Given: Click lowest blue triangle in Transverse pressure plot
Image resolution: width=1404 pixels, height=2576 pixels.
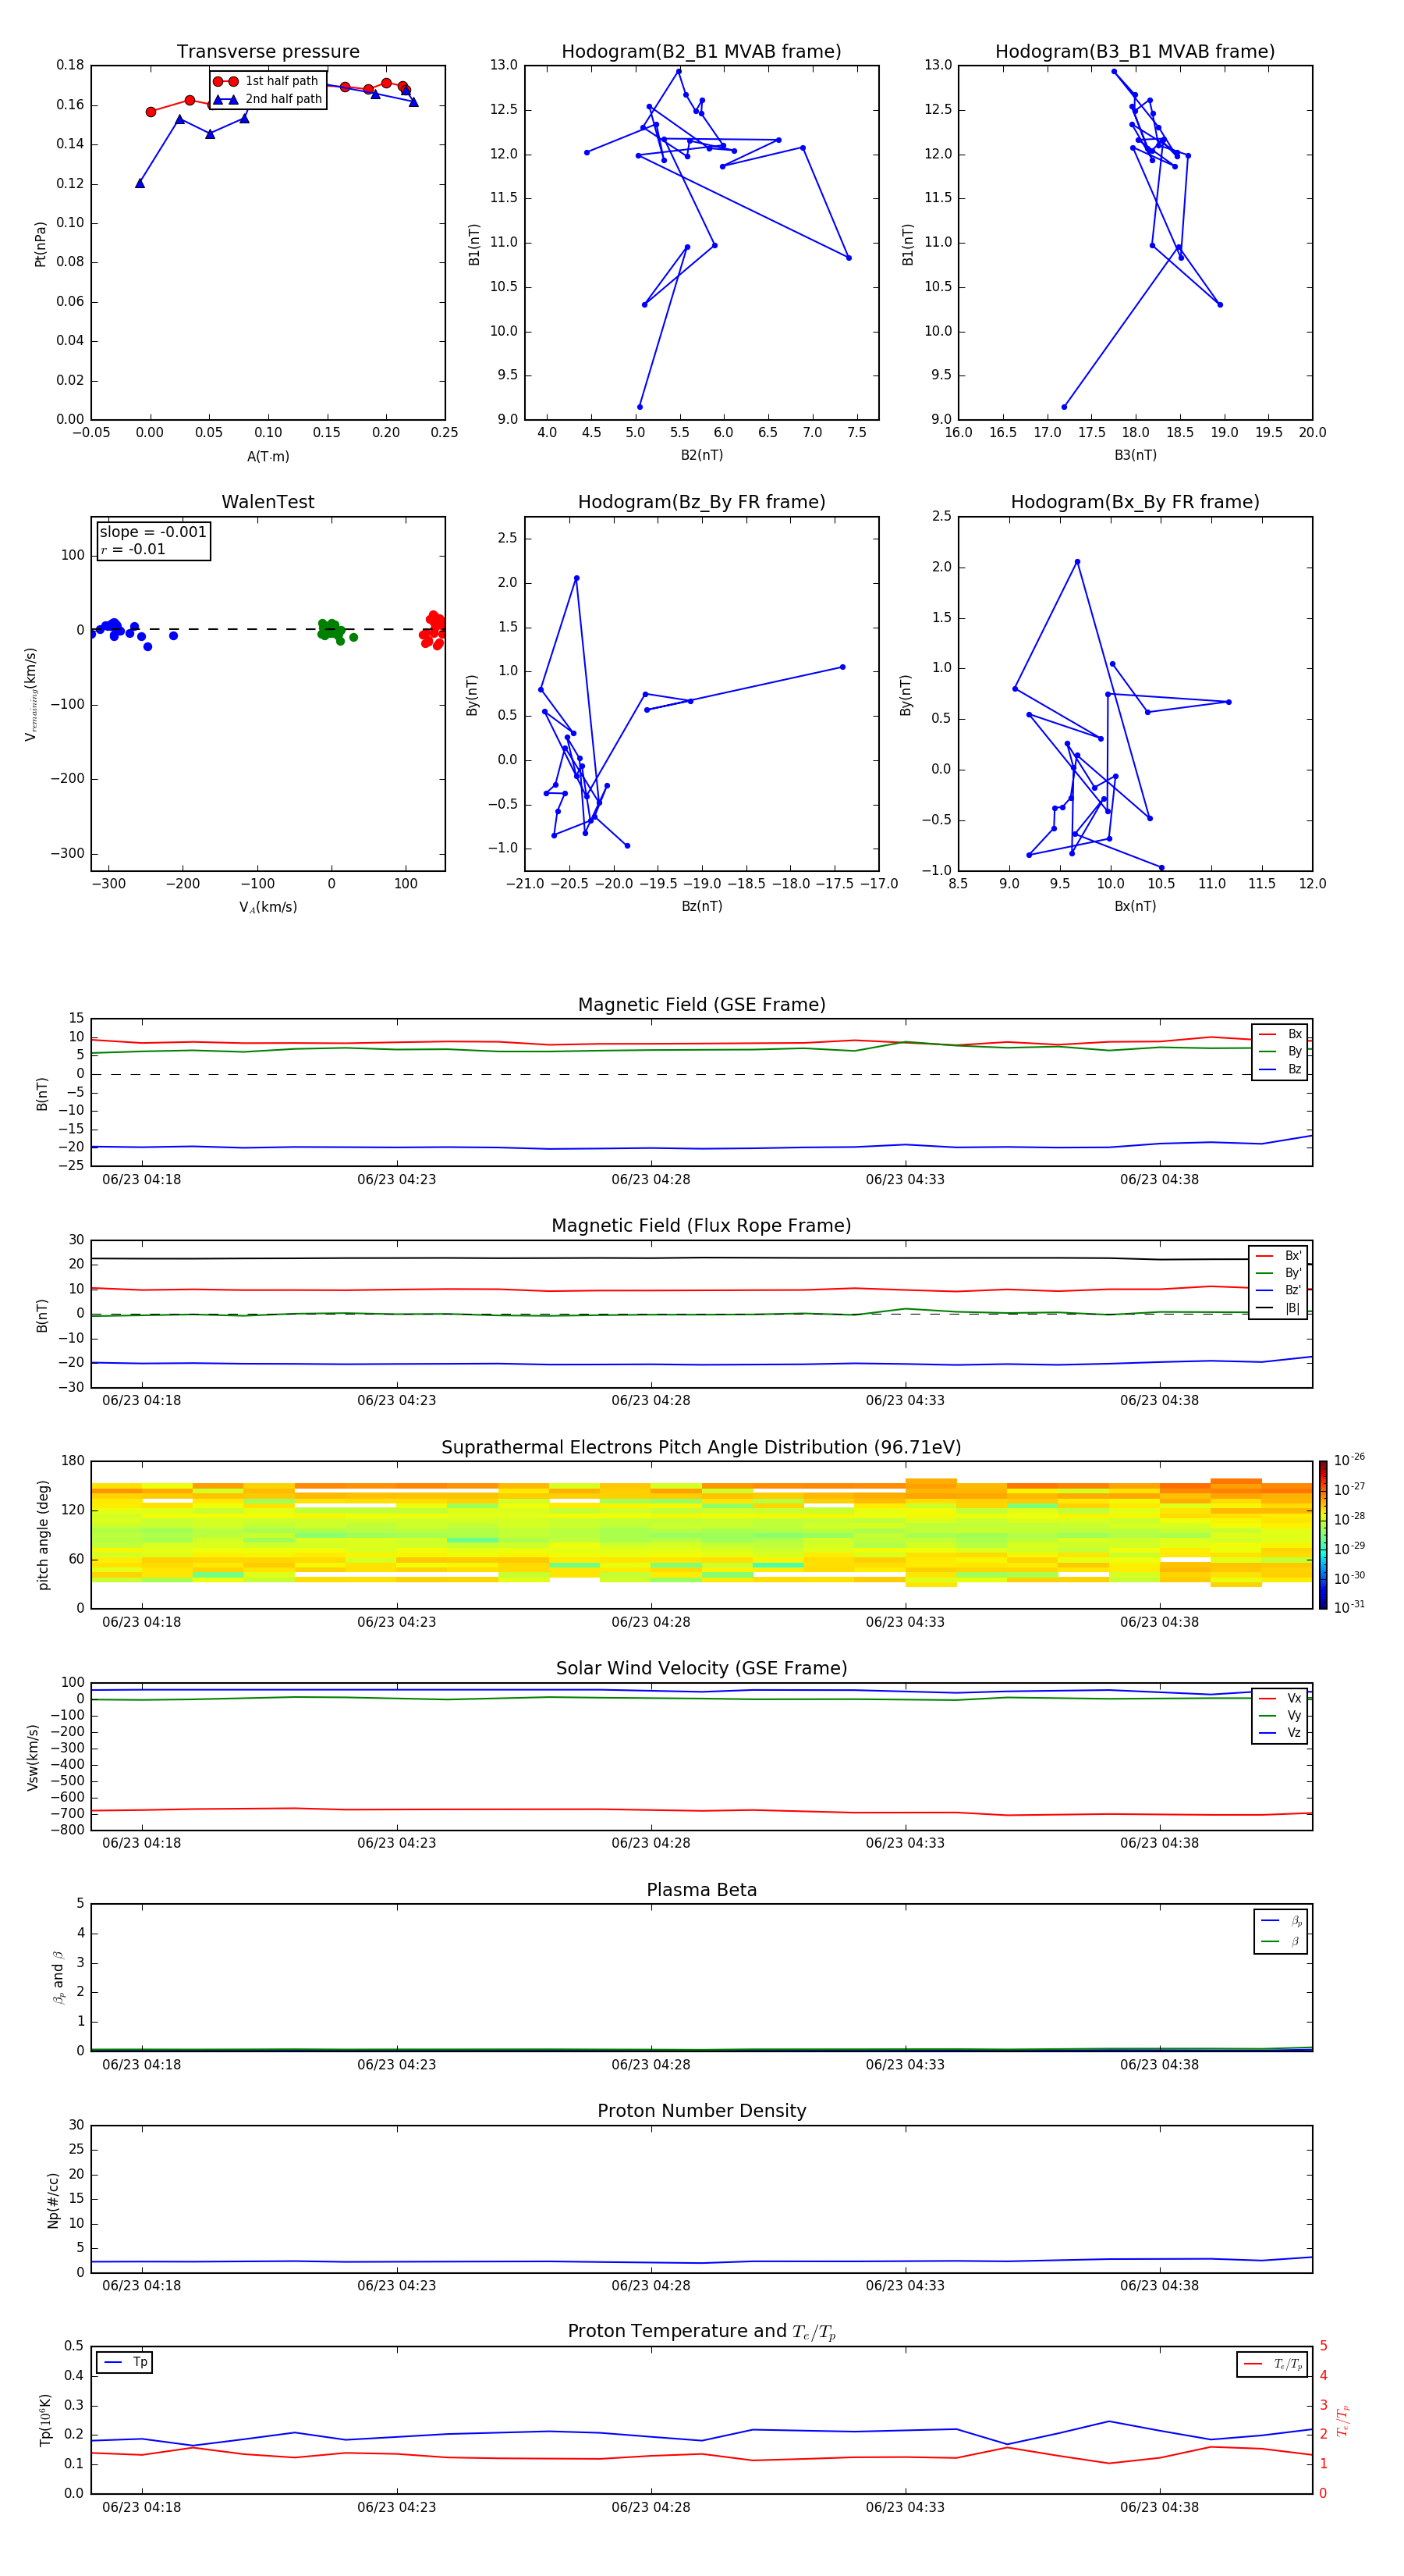Looking at the screenshot, I should pyautogui.click(x=140, y=183).
